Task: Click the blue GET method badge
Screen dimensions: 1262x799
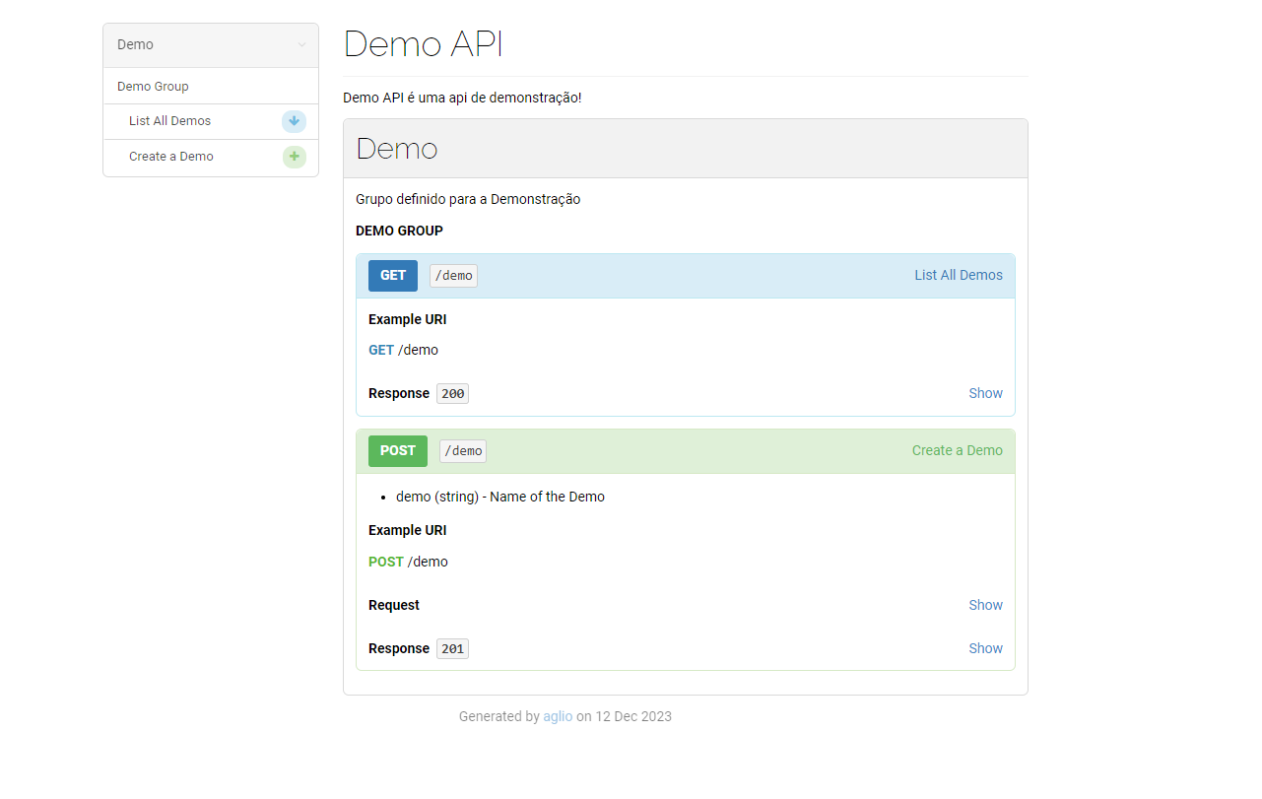Action: click(x=393, y=276)
